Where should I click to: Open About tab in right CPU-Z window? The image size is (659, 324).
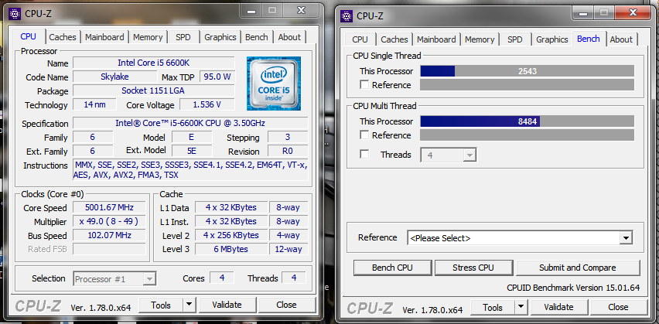[x=621, y=39]
